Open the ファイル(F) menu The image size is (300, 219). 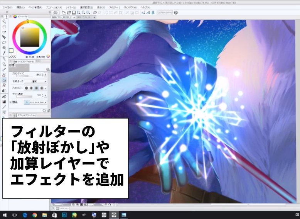[x=7, y=7]
